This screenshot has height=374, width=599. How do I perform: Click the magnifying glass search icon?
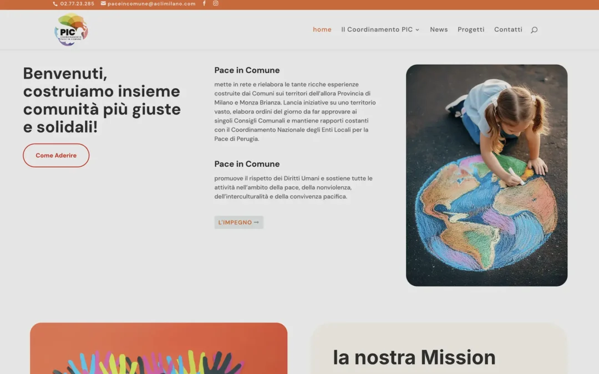point(534,30)
